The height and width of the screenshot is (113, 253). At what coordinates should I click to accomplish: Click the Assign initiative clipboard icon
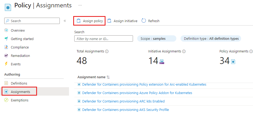tap(109, 21)
